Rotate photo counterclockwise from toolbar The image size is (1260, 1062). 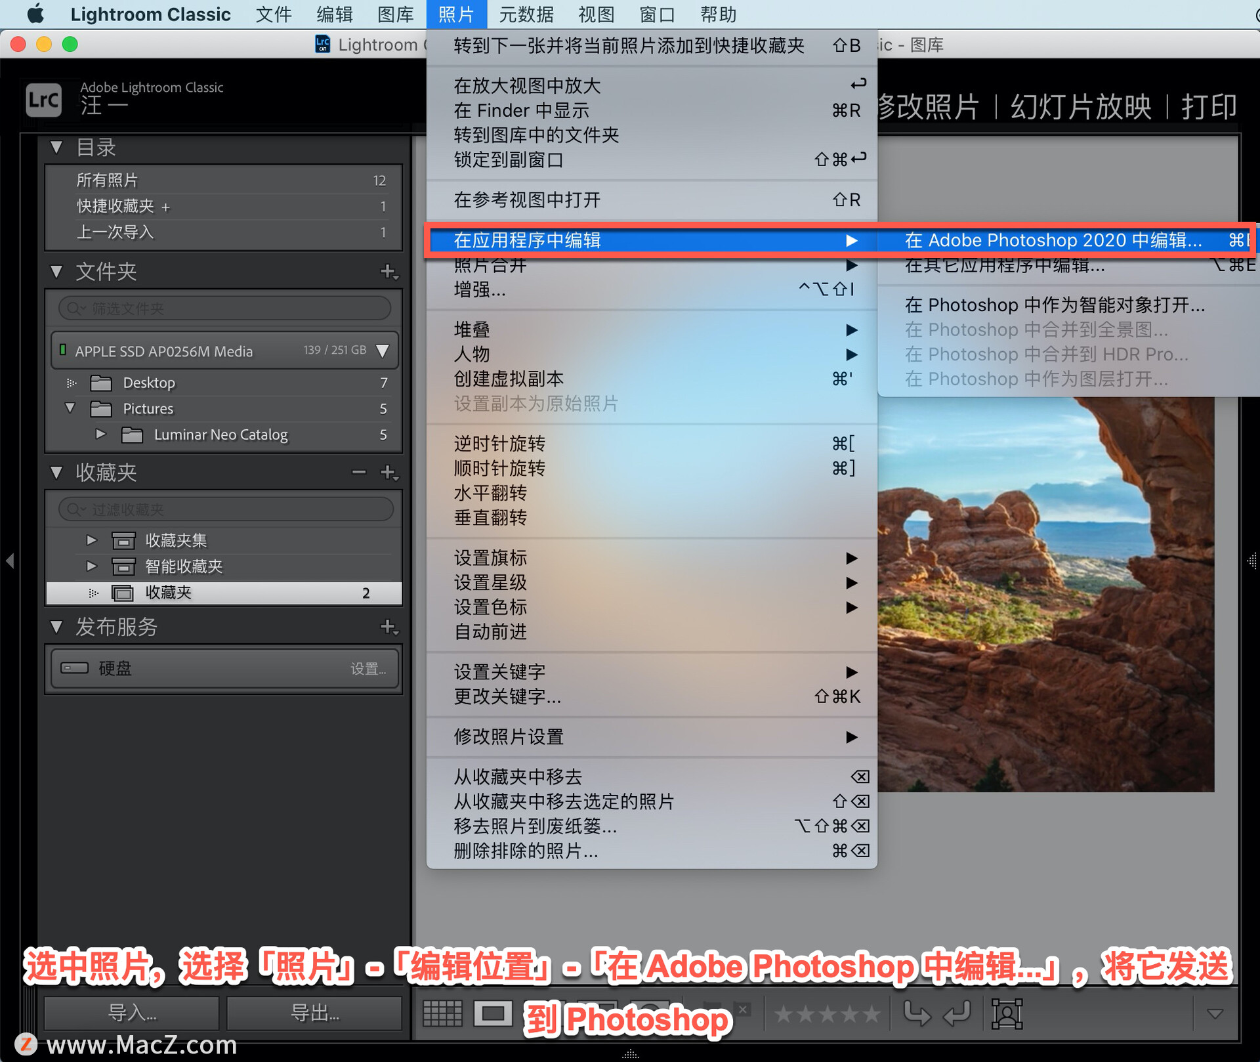point(917,1013)
